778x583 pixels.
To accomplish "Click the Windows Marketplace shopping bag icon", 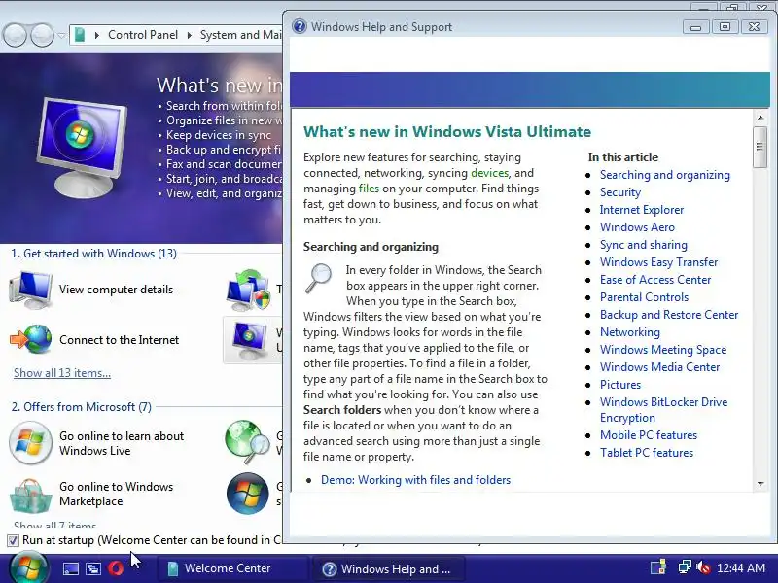I will click(30, 496).
